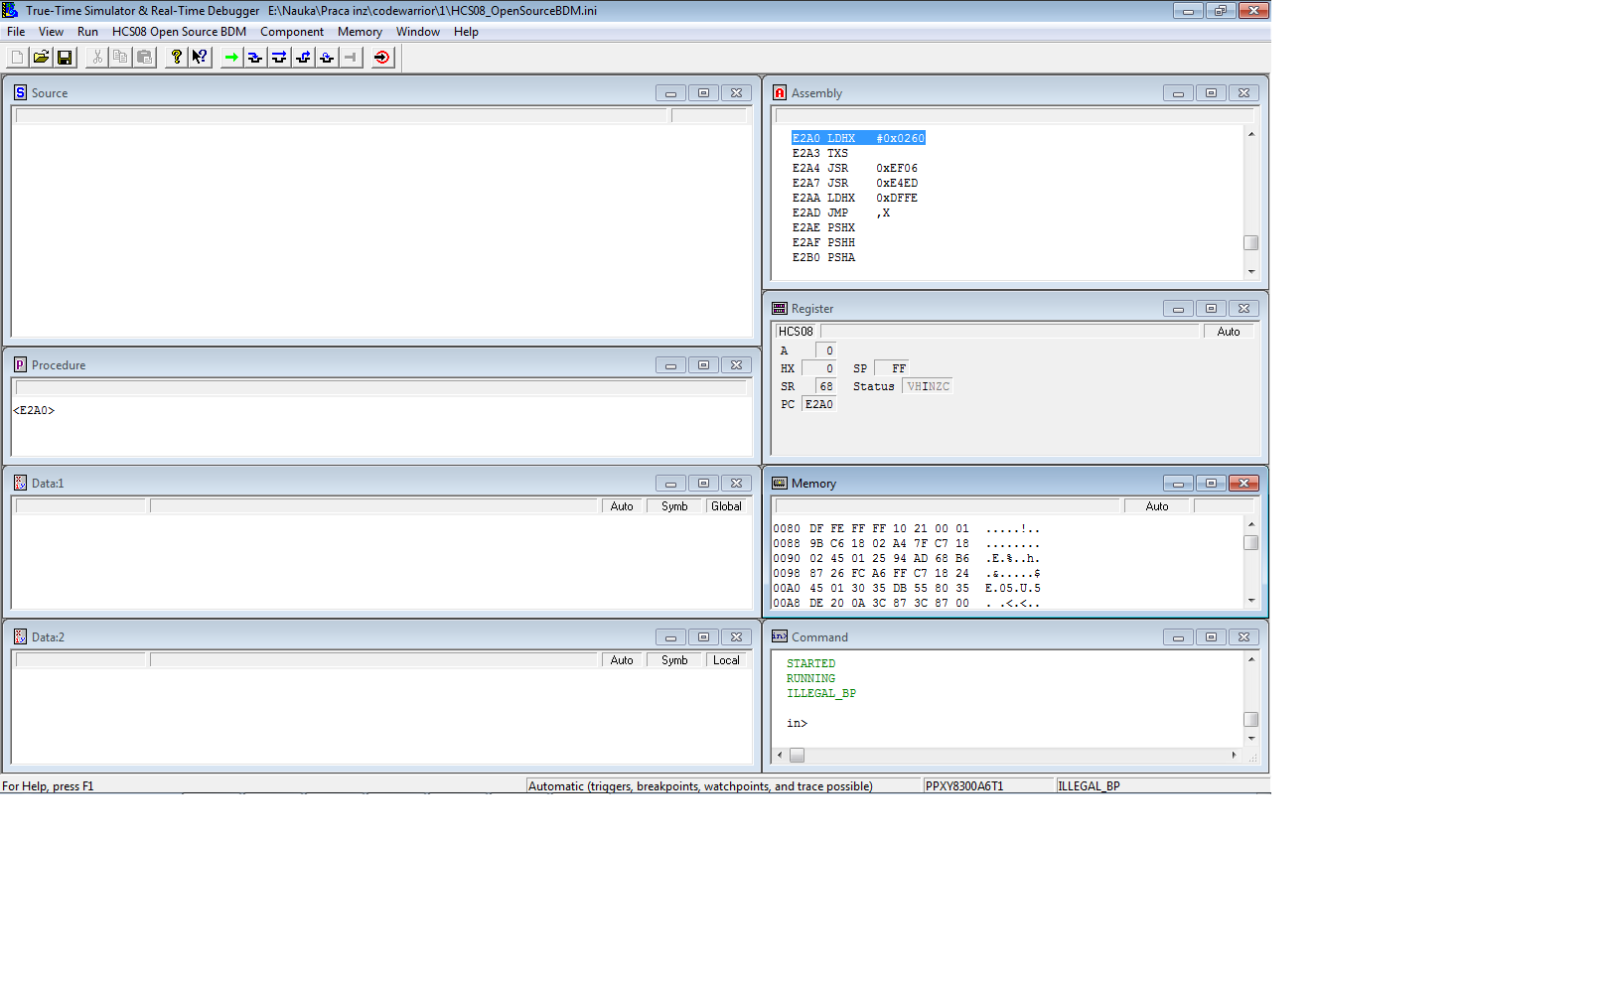The width and height of the screenshot is (1607, 985).
Task: Open the Help menu
Action: click(x=466, y=32)
